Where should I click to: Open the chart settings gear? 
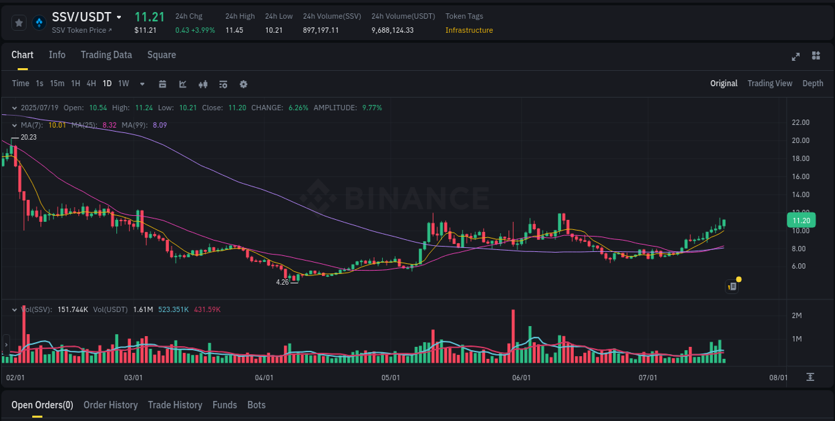(x=243, y=84)
